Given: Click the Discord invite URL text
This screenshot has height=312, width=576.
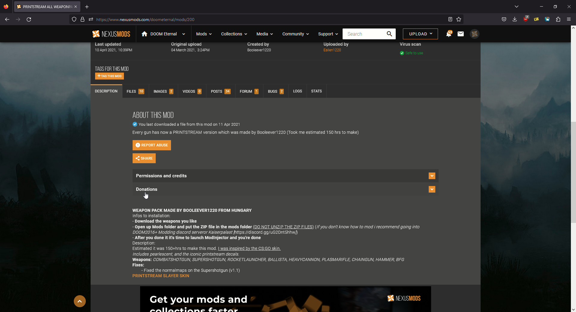Looking at the screenshot, I should pos(265,232).
